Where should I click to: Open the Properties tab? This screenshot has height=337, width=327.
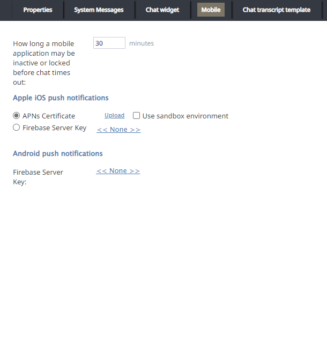tap(38, 10)
